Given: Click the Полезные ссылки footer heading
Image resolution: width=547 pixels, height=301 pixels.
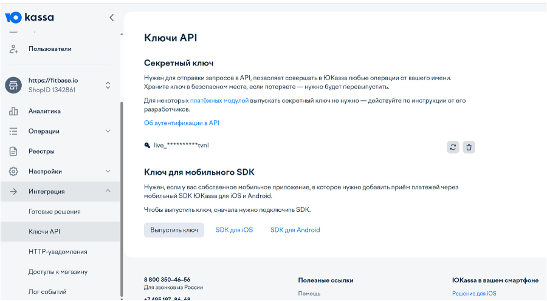Looking at the screenshot, I should coord(326,280).
